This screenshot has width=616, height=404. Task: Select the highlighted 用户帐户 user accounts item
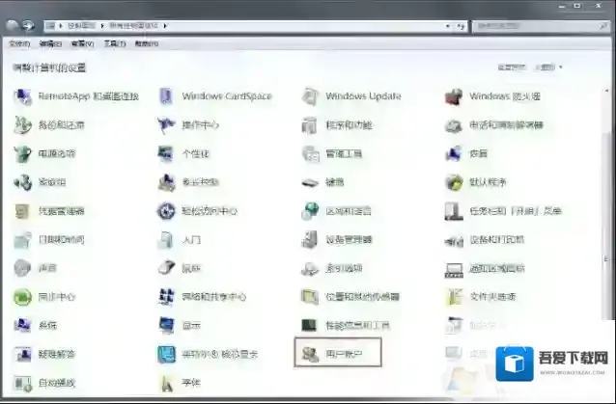point(338,353)
